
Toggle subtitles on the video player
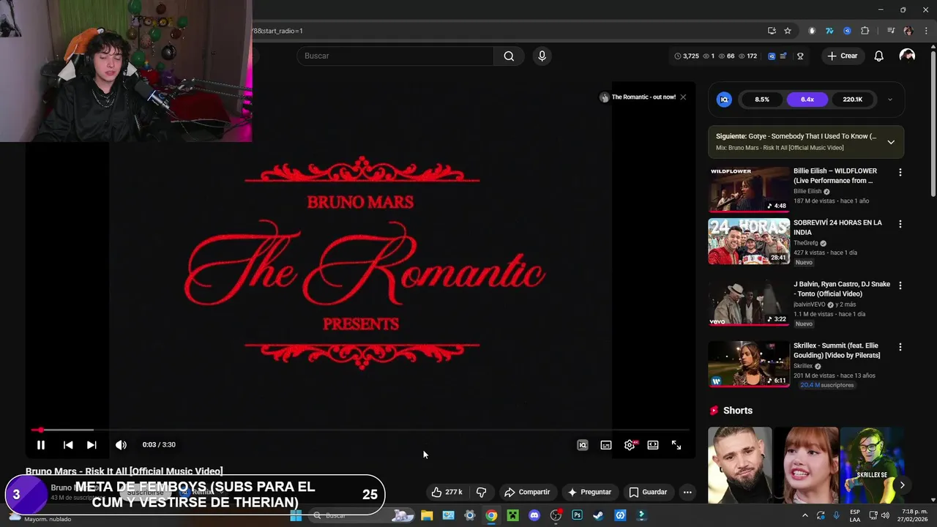(606, 445)
